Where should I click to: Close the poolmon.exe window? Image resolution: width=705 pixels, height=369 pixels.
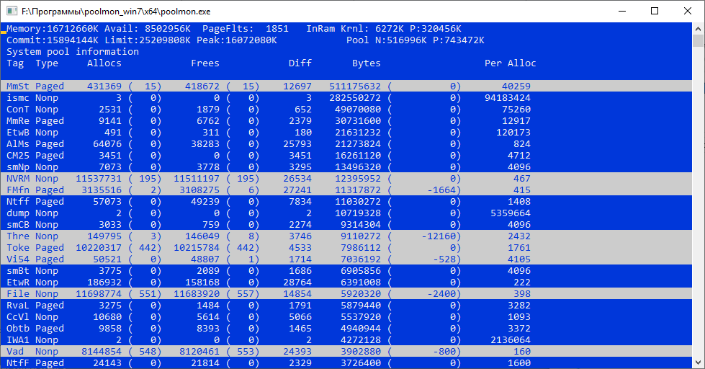687,11
